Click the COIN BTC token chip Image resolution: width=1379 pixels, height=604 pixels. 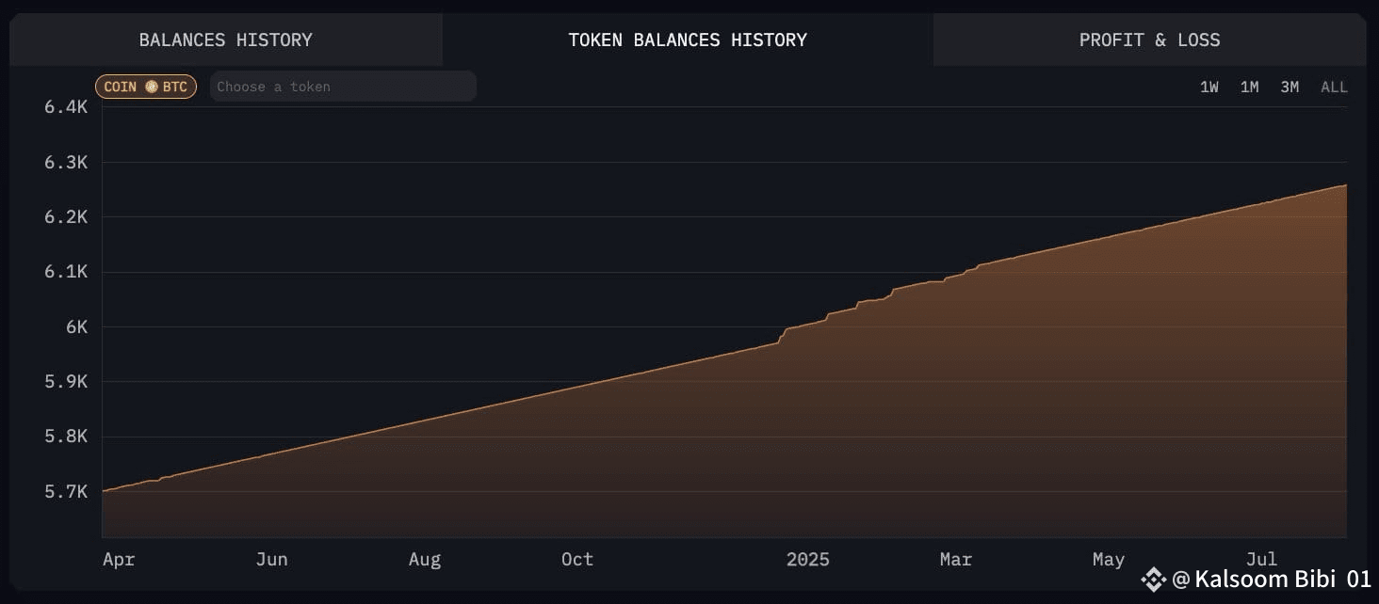point(146,87)
